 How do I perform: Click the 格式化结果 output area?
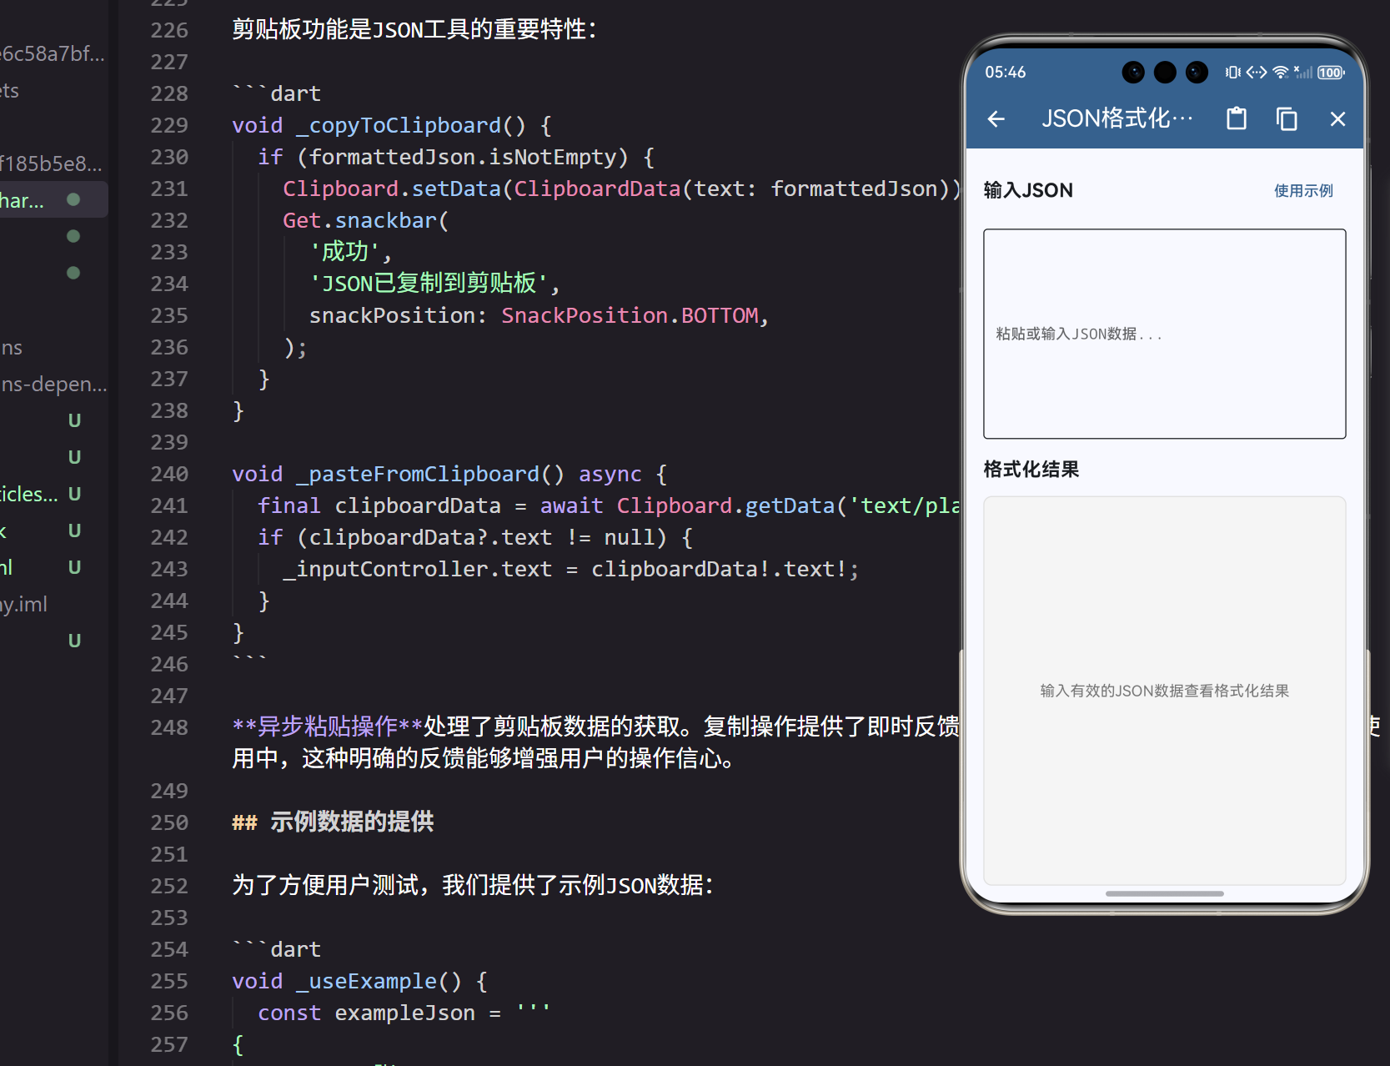click(x=1164, y=691)
